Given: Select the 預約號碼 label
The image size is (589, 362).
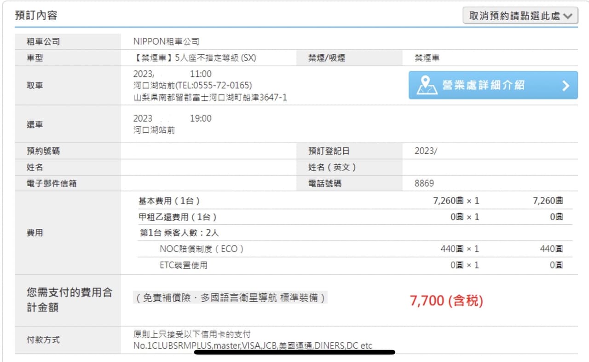Looking at the screenshot, I should pos(43,151).
